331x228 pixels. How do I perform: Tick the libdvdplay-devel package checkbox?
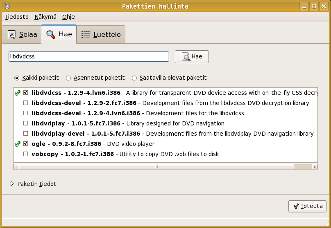pyautogui.click(x=26, y=134)
